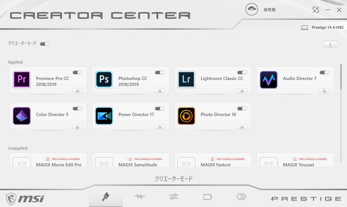Image resolution: width=347 pixels, height=207 pixels.
Task: Open Photo Director 10 settings gear
Action: [242, 127]
